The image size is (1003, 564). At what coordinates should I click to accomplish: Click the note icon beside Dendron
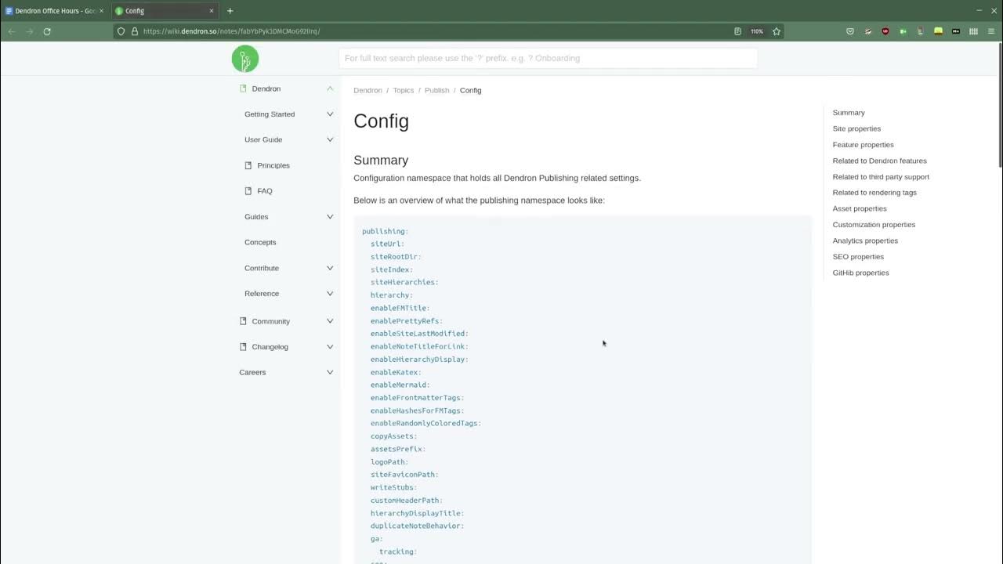click(x=243, y=89)
